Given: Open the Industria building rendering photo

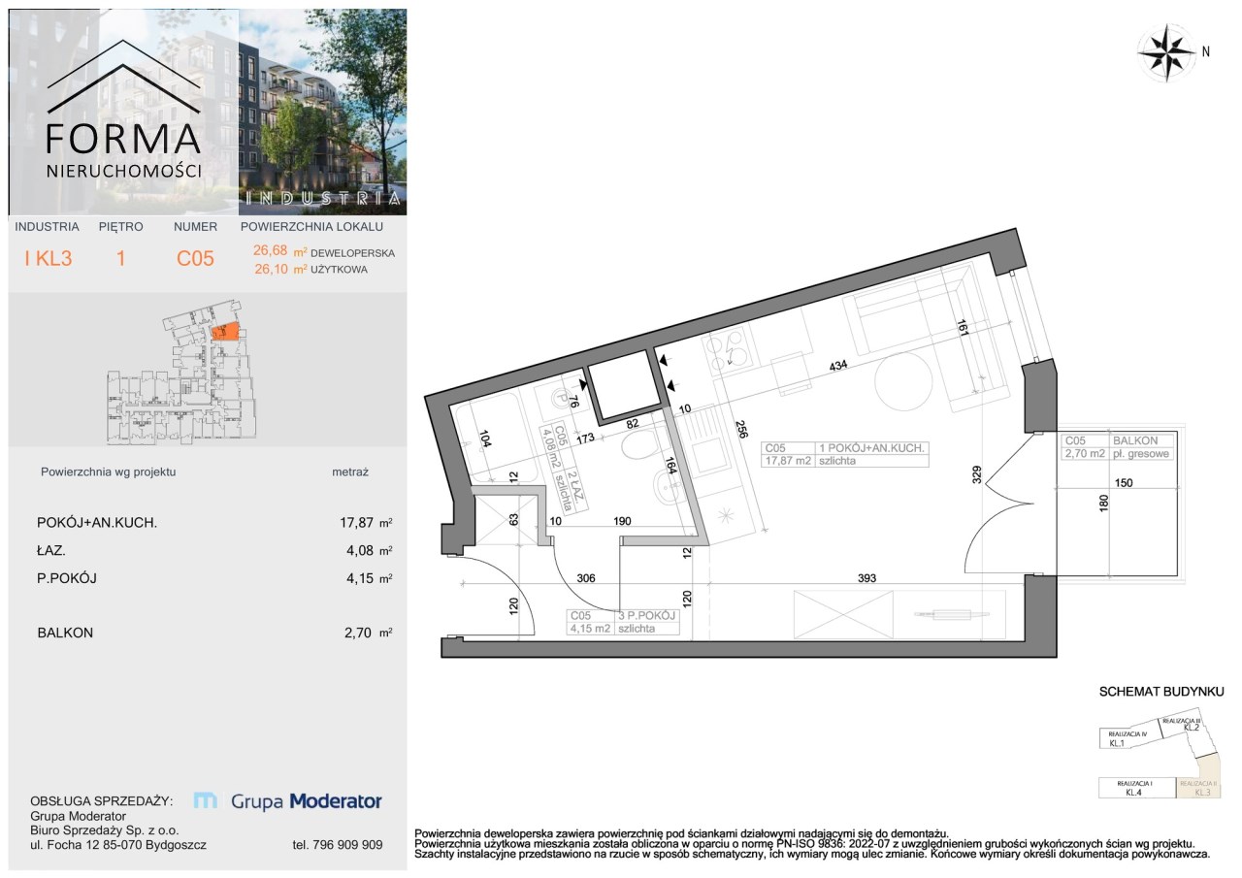Looking at the screenshot, I should pos(322,113).
